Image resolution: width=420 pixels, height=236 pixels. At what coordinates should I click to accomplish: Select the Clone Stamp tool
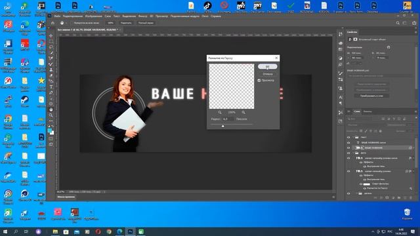click(x=51, y=70)
